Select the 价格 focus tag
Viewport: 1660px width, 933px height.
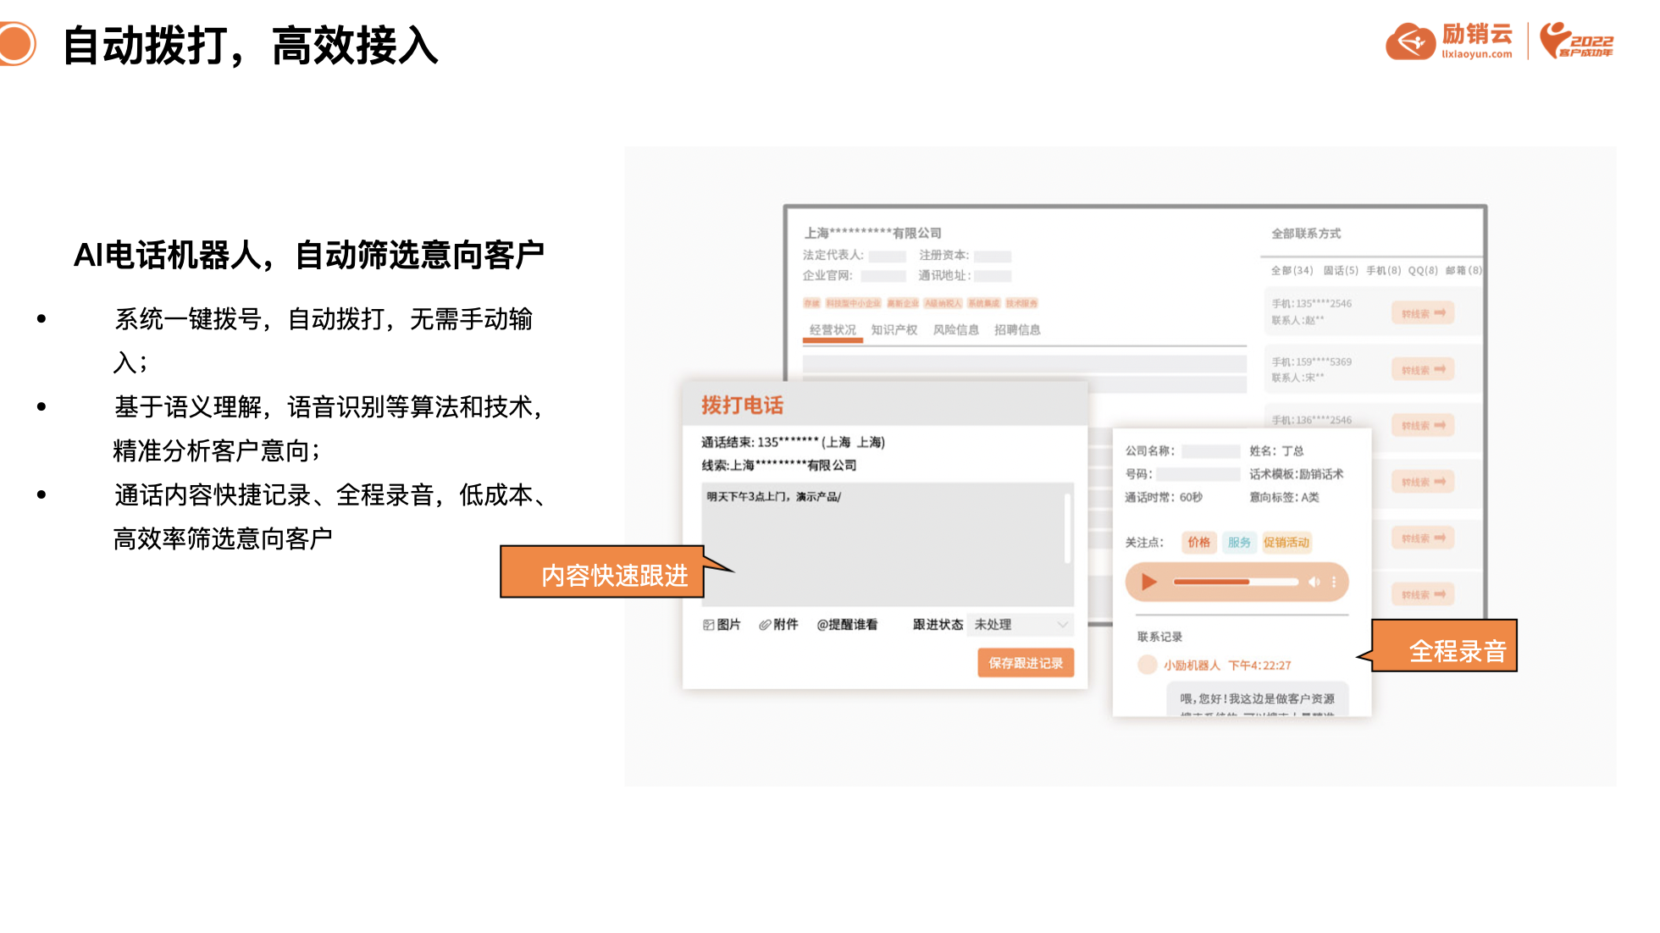(x=1198, y=543)
